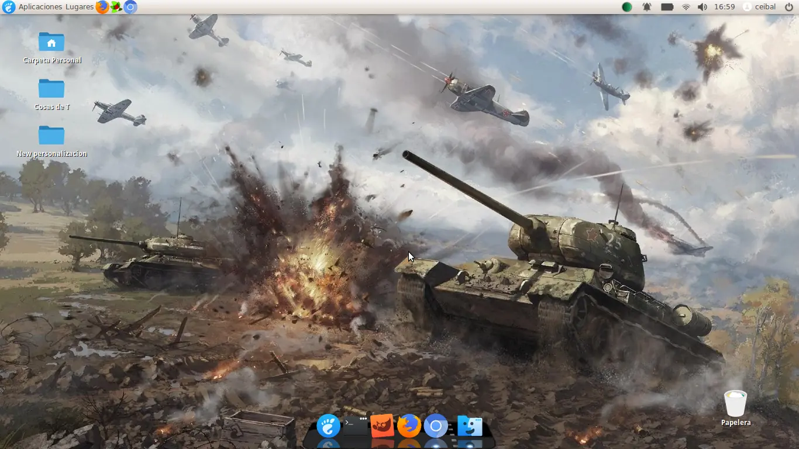Viewport: 799px width, 449px height.
Task: Click the GNOME foot logo in the top panel
Action: (8, 7)
